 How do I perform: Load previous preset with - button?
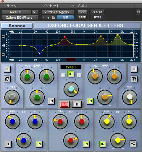(x=44, y=18)
